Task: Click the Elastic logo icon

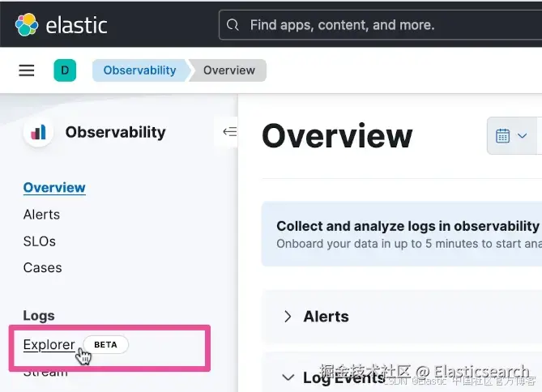Action: click(27, 24)
